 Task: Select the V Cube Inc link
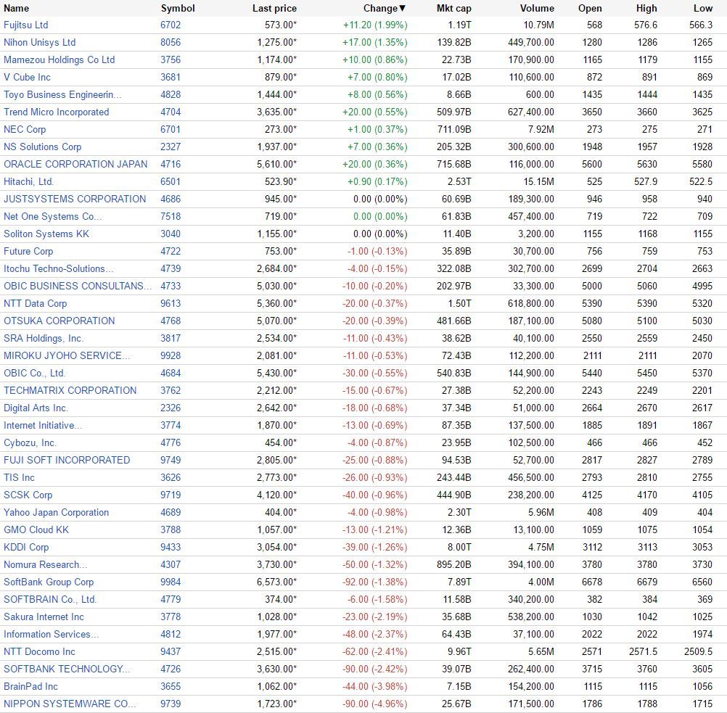click(27, 77)
